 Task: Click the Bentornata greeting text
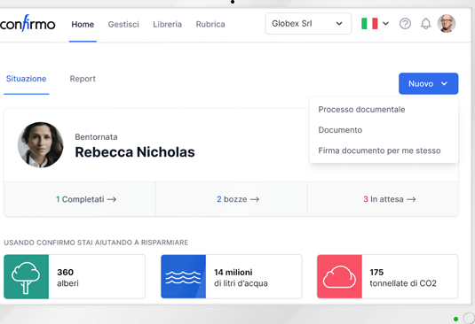point(96,137)
